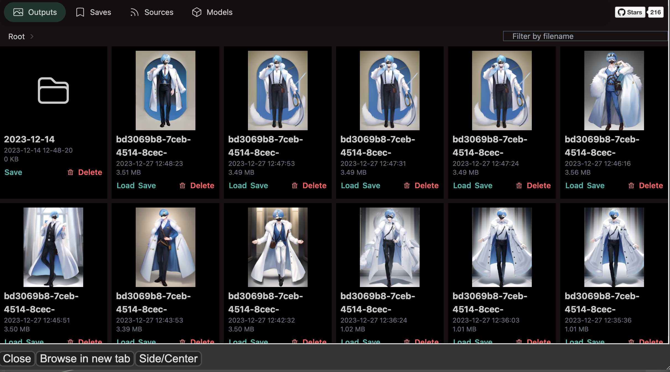Viewport: 670px width, 372px height.
Task: Click the GitHub Stars badge
Action: coord(630,12)
